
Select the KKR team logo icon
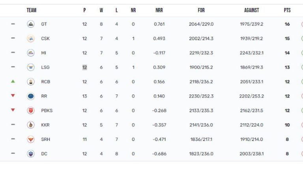(31, 125)
